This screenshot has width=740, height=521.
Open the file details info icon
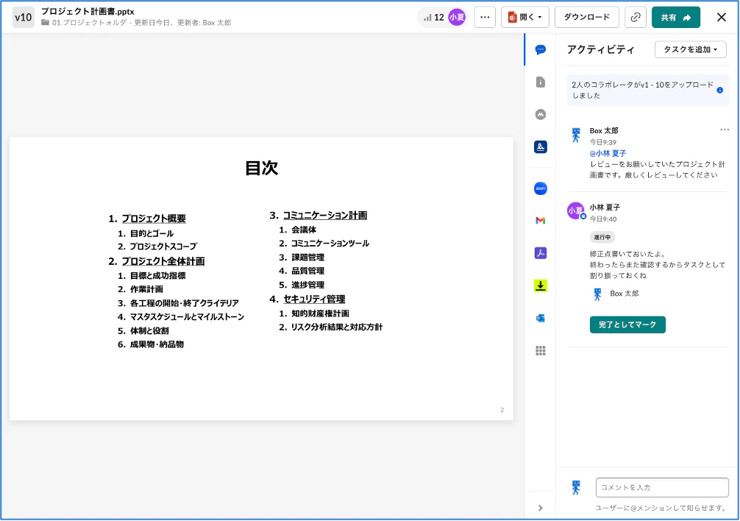(x=541, y=82)
